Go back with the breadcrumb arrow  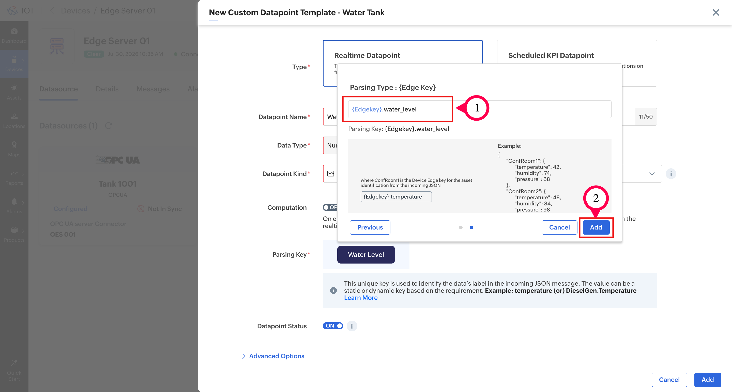click(52, 11)
